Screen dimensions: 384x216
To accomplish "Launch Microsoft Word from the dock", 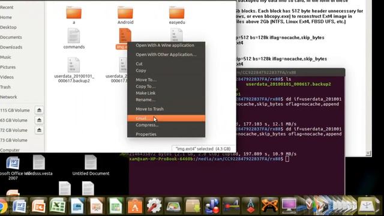I will (x=19, y=206).
